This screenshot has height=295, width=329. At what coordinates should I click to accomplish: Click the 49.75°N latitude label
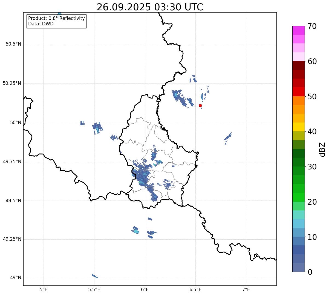click(x=12, y=162)
